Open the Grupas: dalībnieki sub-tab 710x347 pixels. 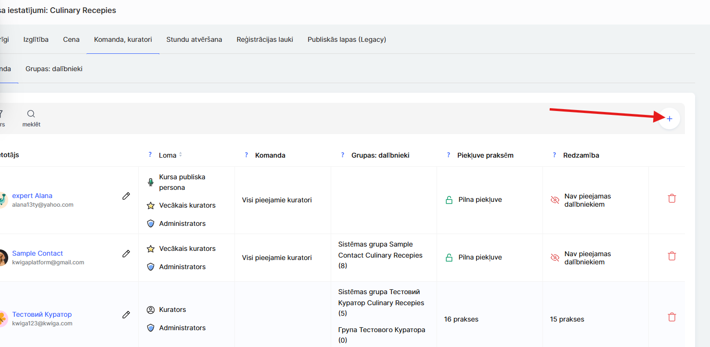(x=54, y=69)
